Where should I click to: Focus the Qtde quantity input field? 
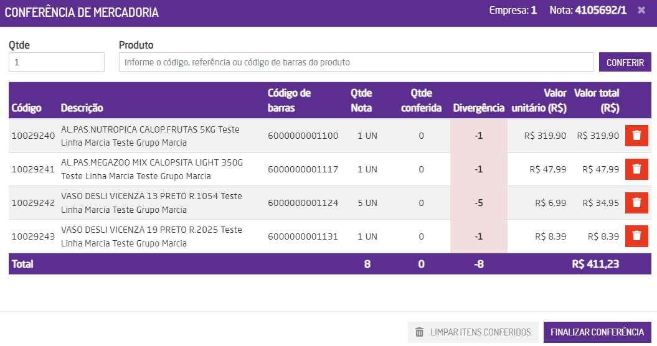coord(57,62)
